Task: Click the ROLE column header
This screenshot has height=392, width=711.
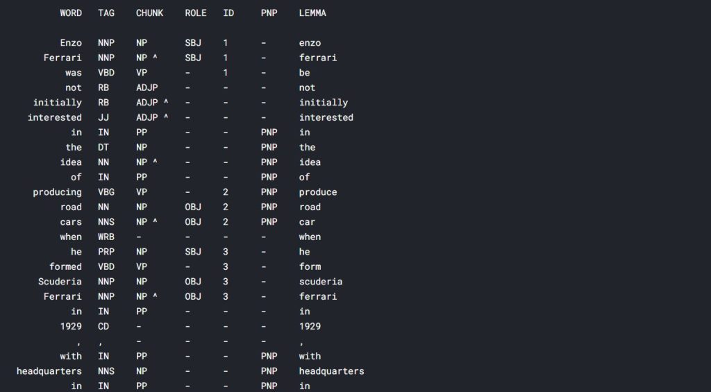Action: coord(196,13)
